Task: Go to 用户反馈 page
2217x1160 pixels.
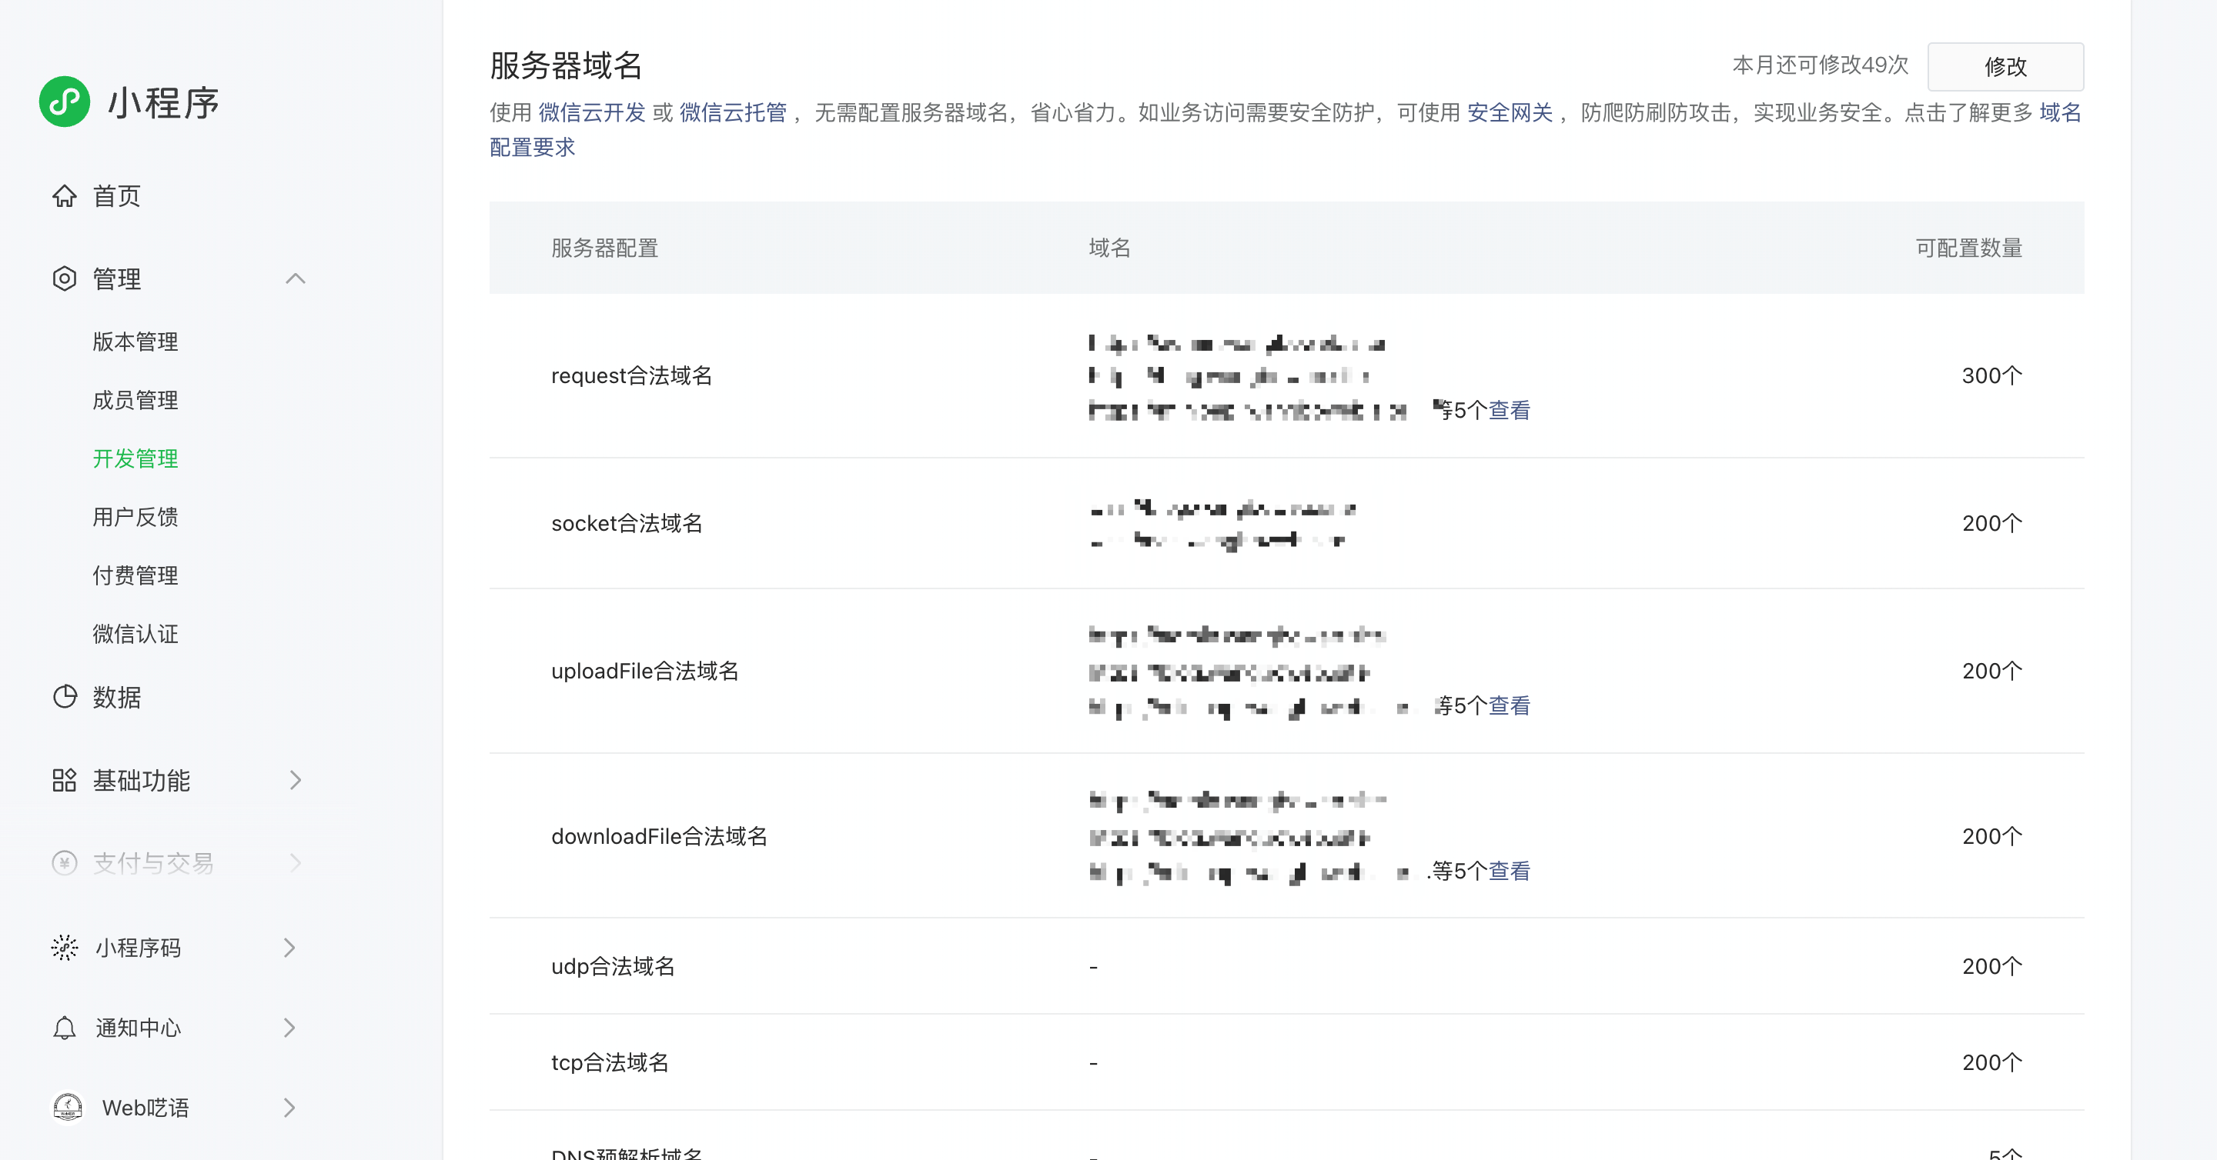Action: (x=135, y=517)
